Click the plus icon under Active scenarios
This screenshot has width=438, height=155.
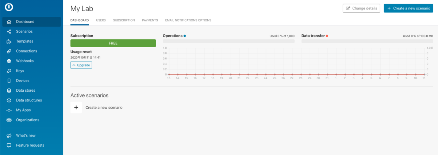[76, 107]
